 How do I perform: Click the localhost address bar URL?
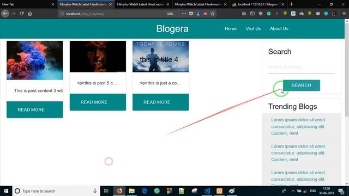[x=85, y=14]
